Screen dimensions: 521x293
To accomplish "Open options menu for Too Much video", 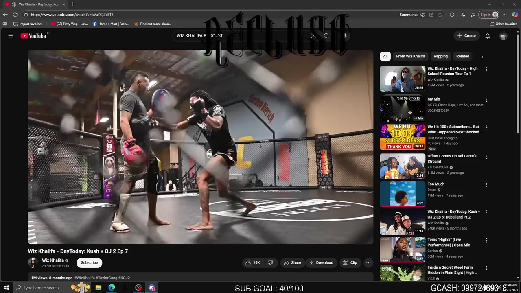I will pos(486,185).
